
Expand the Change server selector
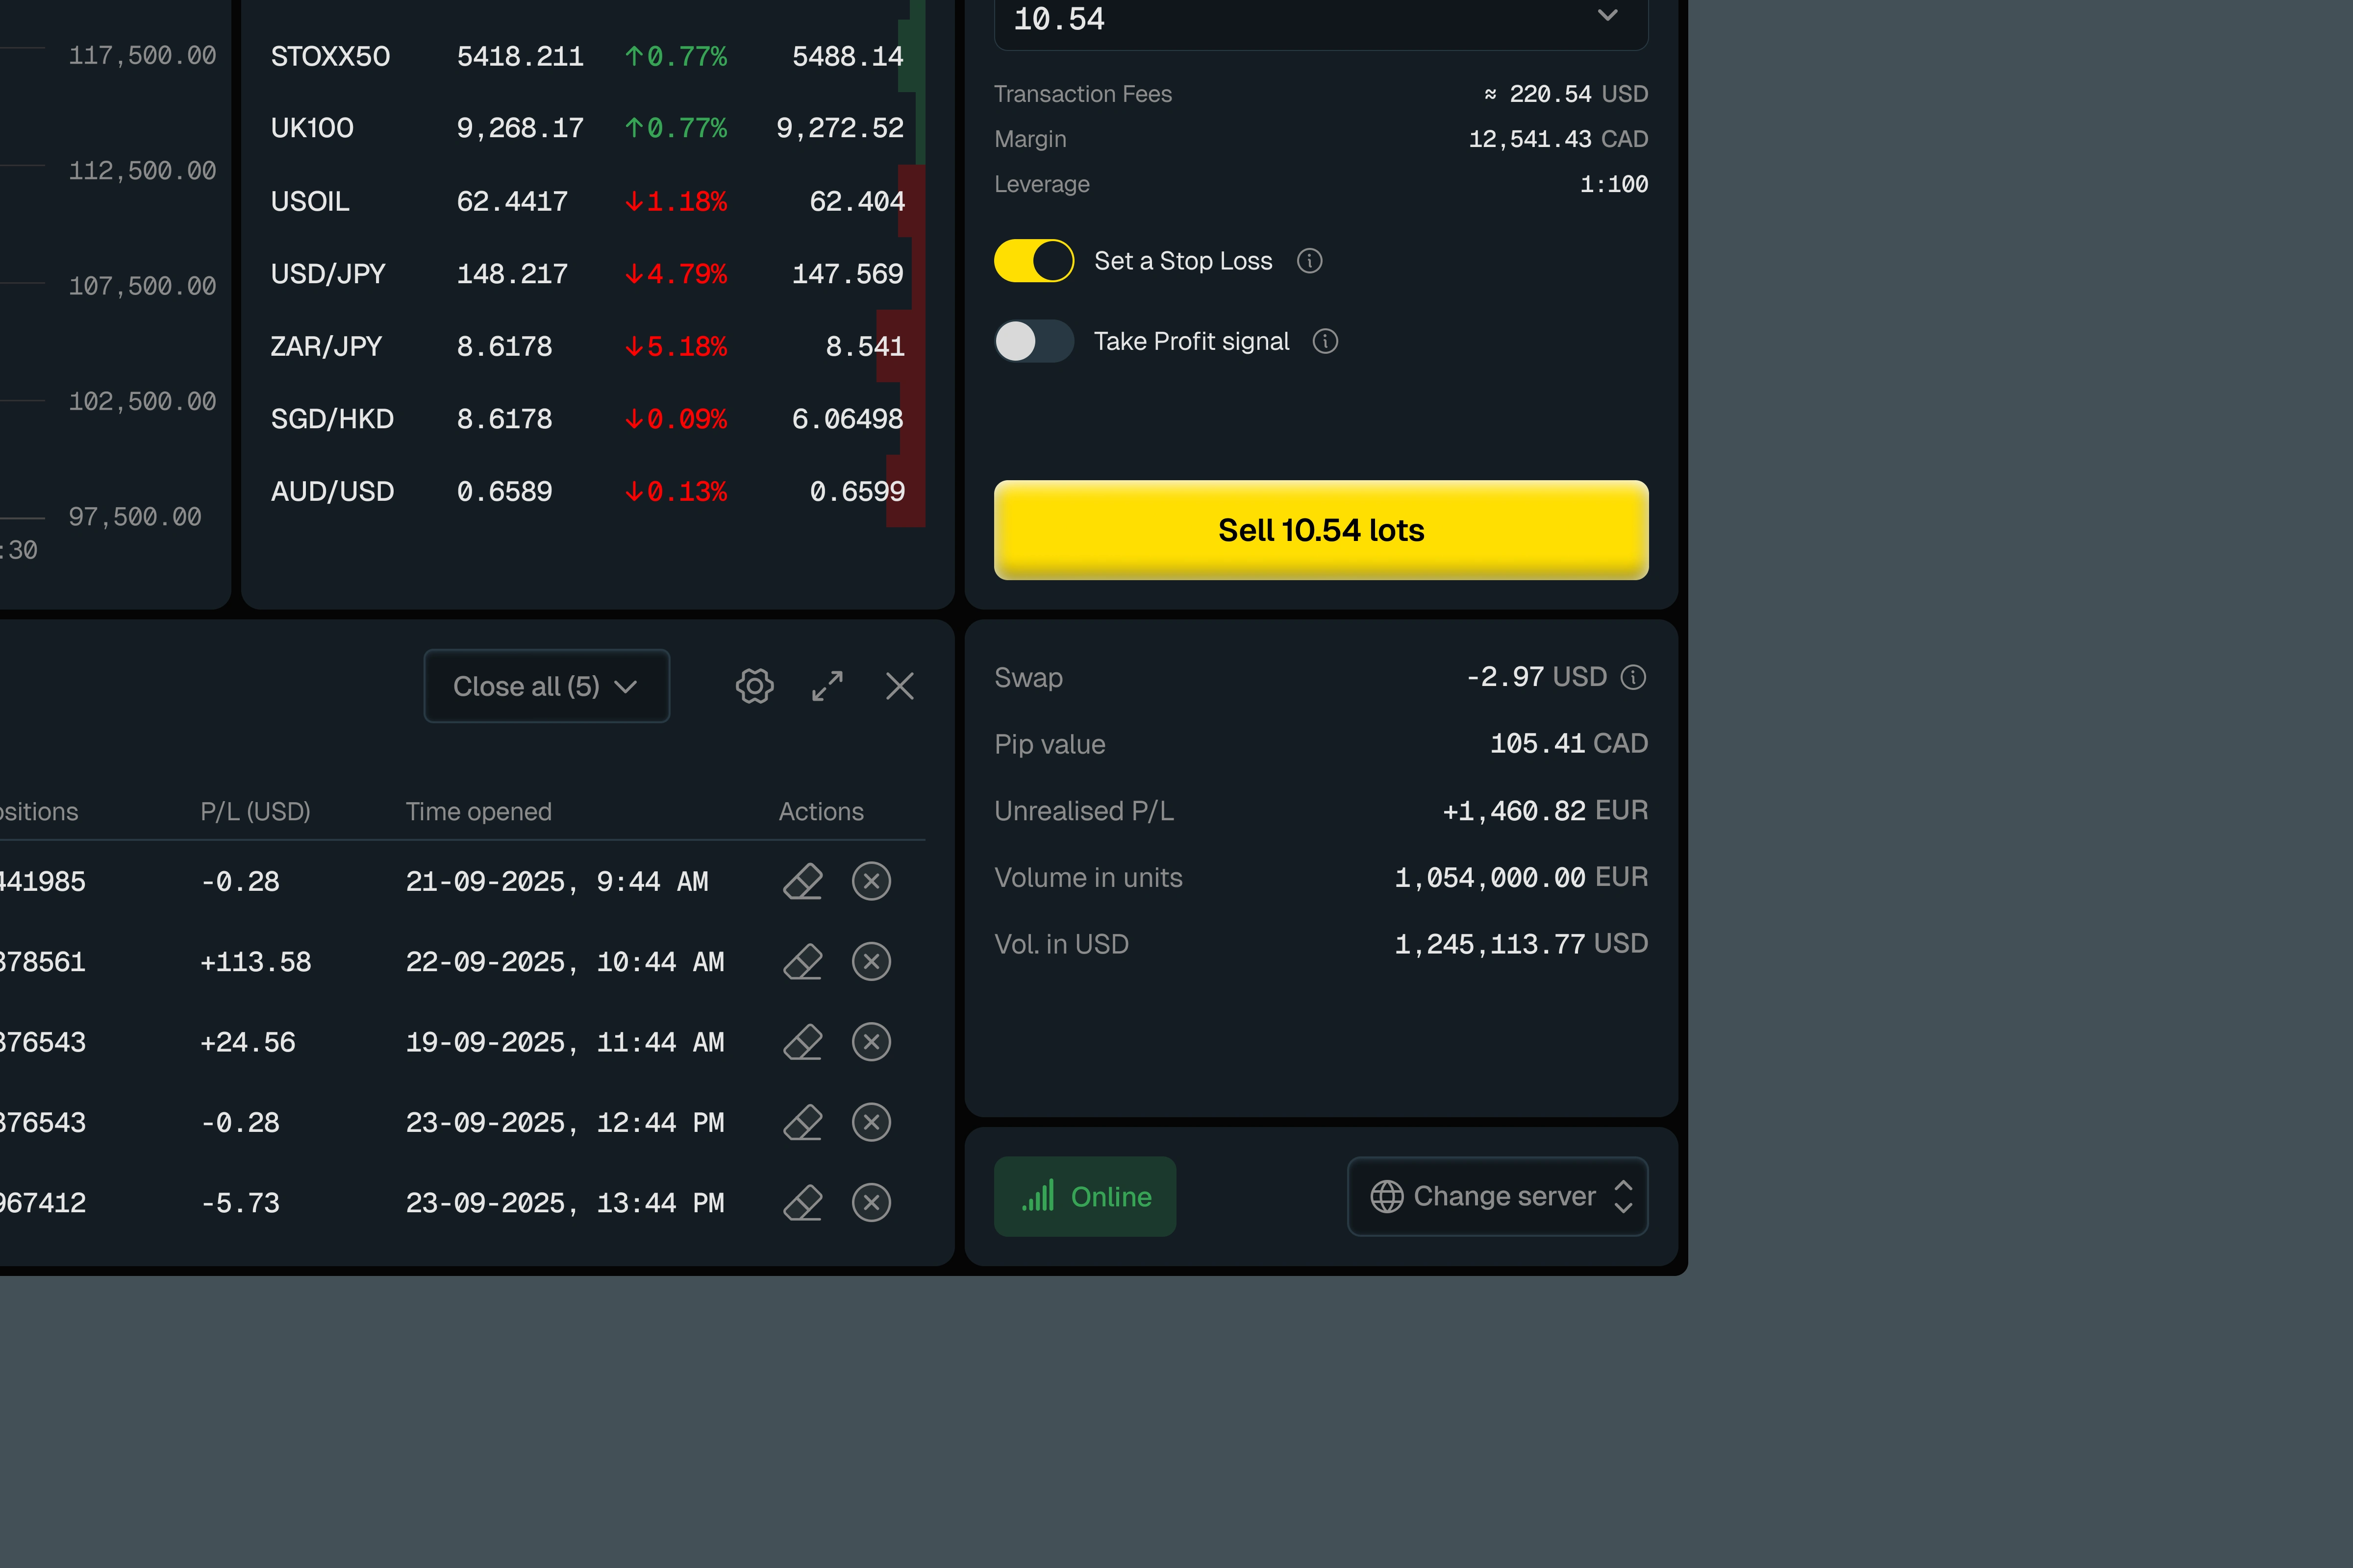click(1498, 1197)
